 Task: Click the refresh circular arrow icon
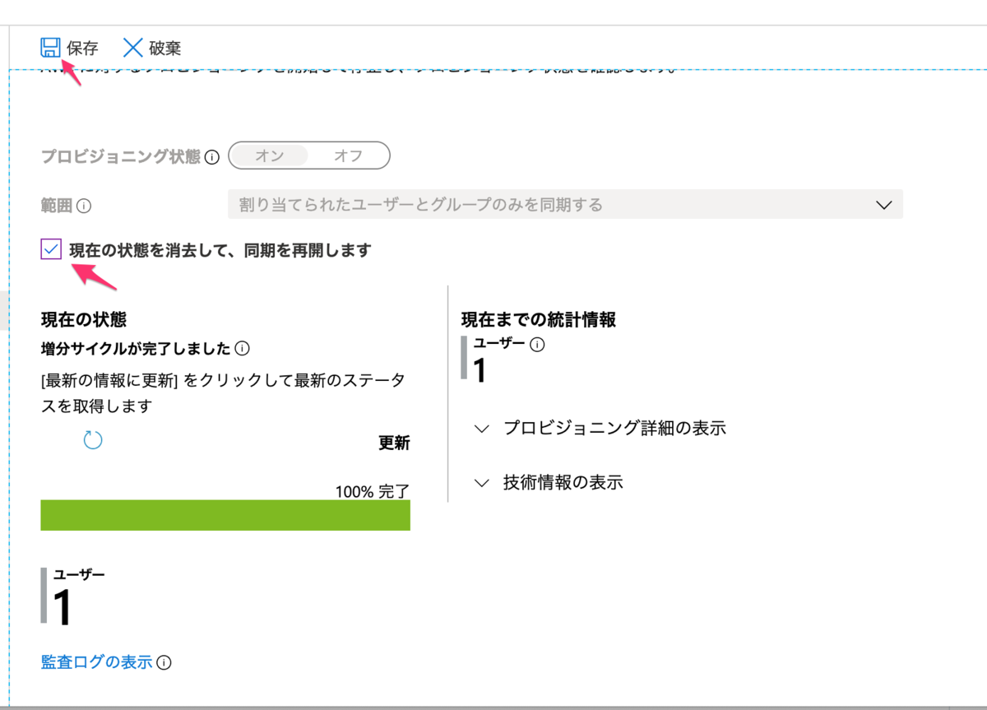click(x=93, y=440)
